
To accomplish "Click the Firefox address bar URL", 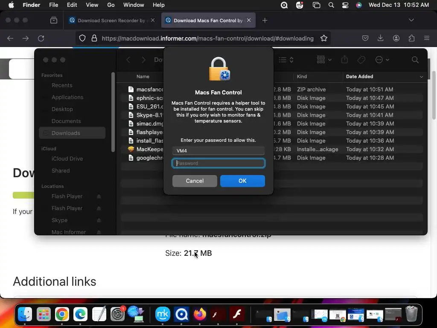I will coord(208,38).
